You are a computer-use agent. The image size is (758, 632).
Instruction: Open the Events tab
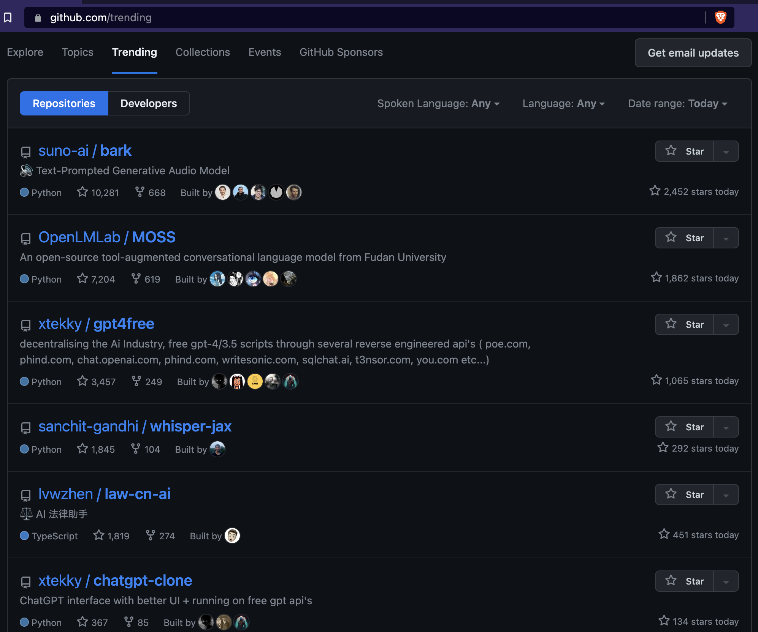pyautogui.click(x=265, y=52)
